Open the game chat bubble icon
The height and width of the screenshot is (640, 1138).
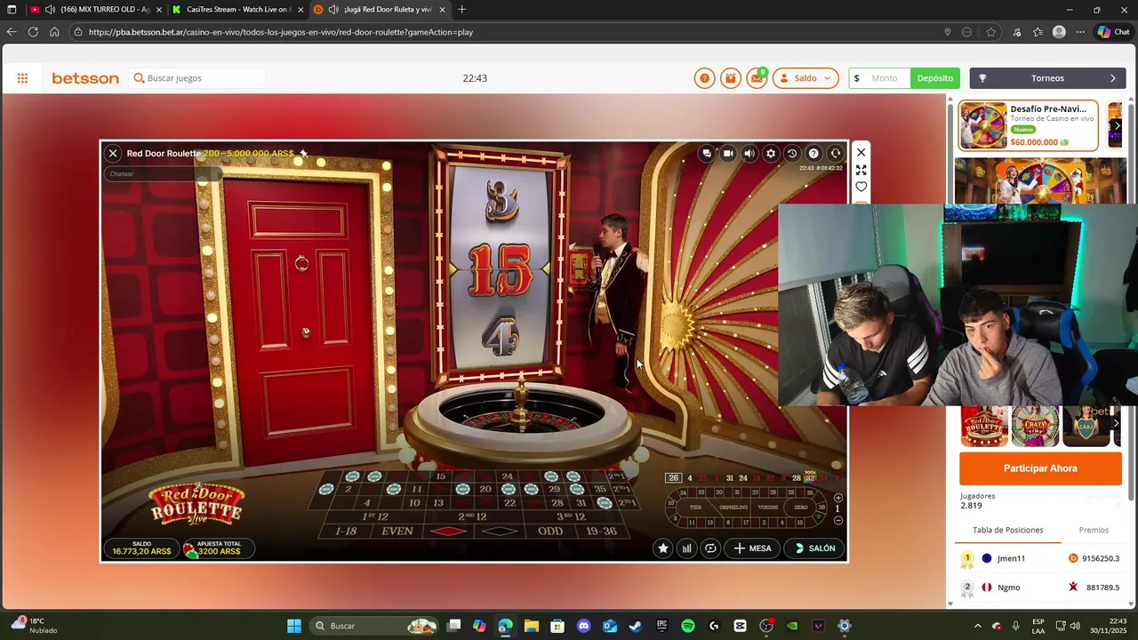point(707,153)
